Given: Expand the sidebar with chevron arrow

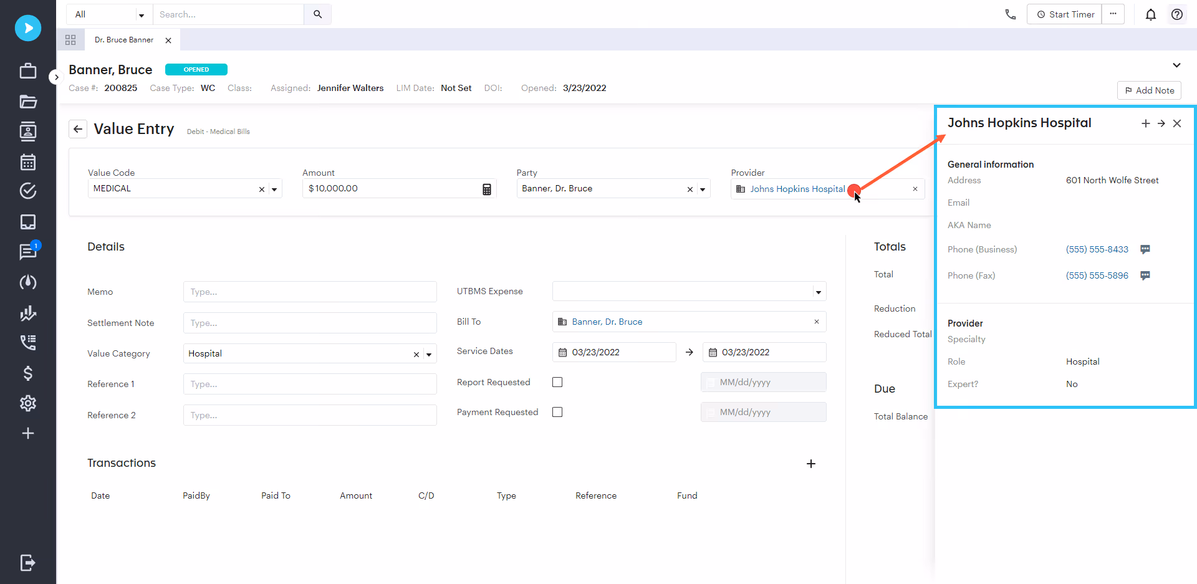Looking at the screenshot, I should [56, 77].
